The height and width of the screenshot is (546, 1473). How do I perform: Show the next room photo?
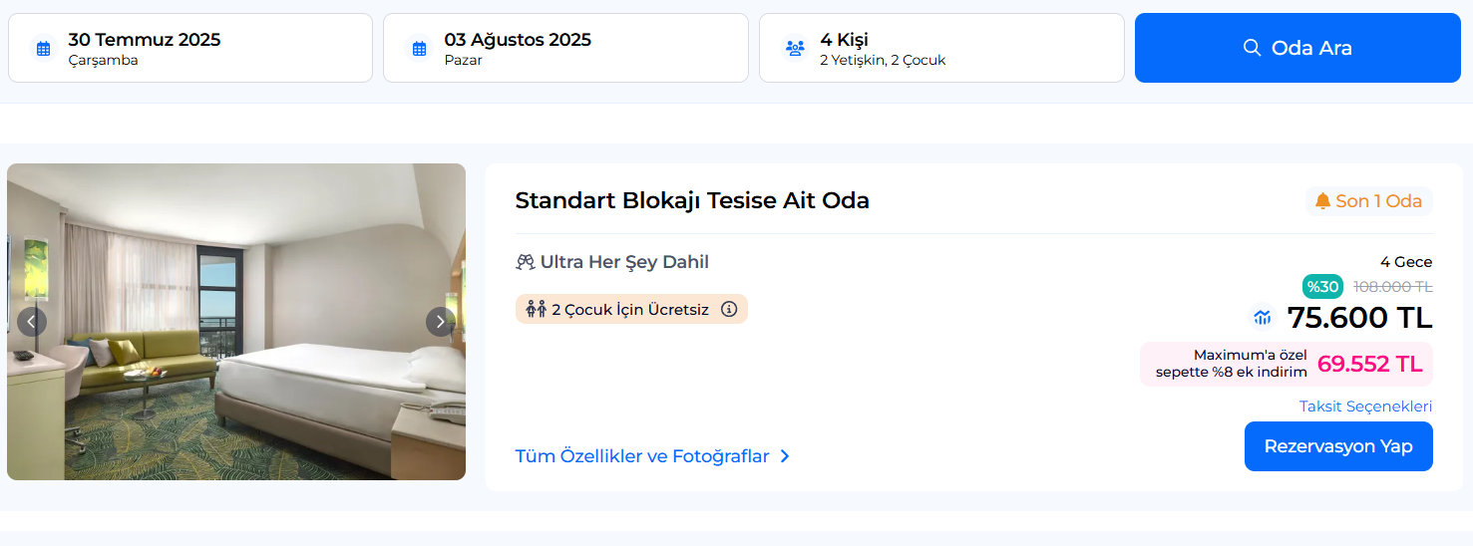[441, 322]
